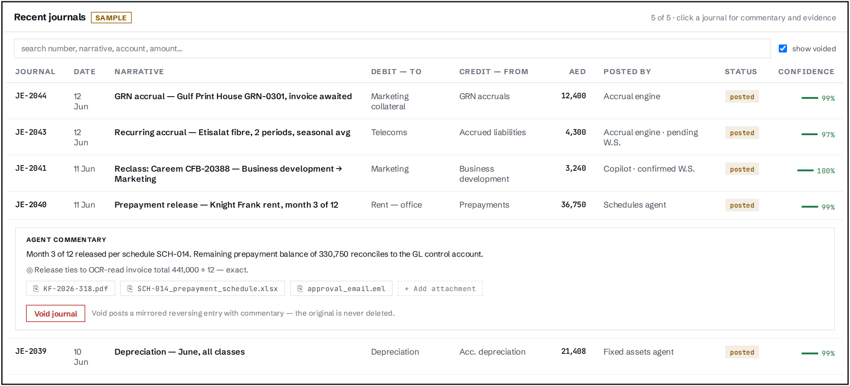Click Marketing collateral debit cell

point(390,101)
